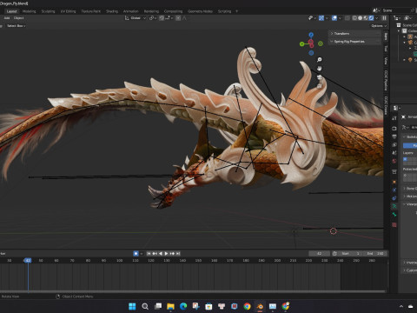This screenshot has height=313, width=417.
Task: Click the green Y axis gizmo handle
Action: coord(302,44)
